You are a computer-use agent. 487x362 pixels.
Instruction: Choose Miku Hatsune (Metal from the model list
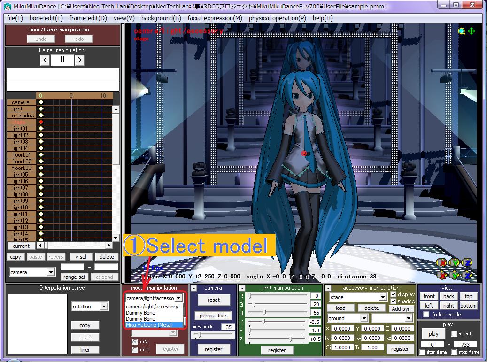[x=154, y=325]
